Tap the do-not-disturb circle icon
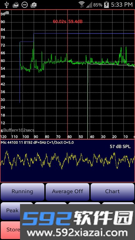 coord(25,5)
